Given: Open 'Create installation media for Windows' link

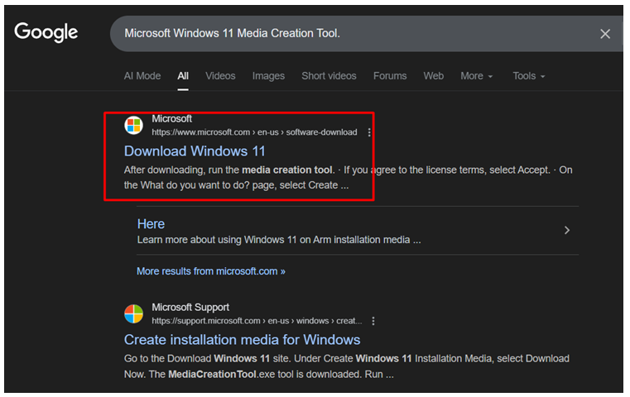Looking at the screenshot, I should [x=242, y=340].
